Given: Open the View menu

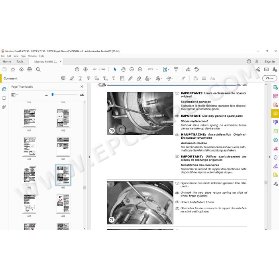Looking at the screenshot, I should click(x=16, y=56).
